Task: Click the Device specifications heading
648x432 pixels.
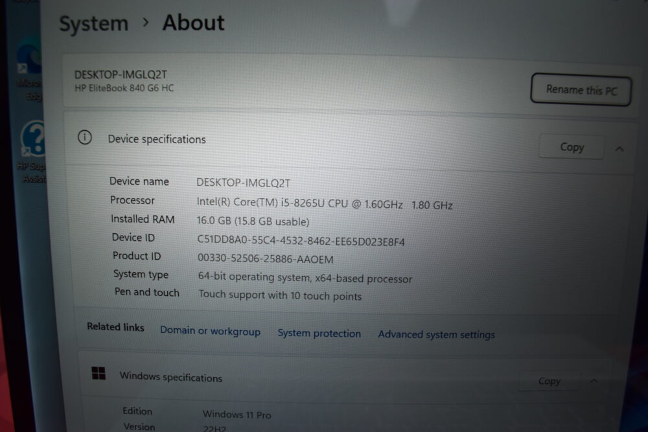Action: (x=157, y=140)
